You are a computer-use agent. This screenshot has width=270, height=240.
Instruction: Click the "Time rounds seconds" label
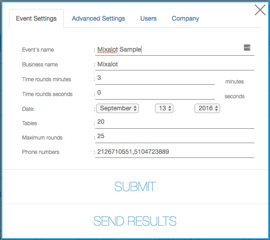point(47,94)
